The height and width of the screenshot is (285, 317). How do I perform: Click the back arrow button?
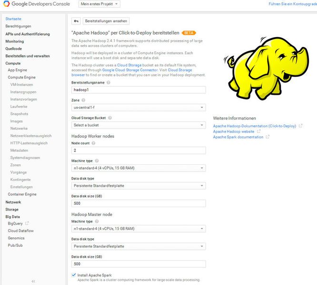coord(76,21)
